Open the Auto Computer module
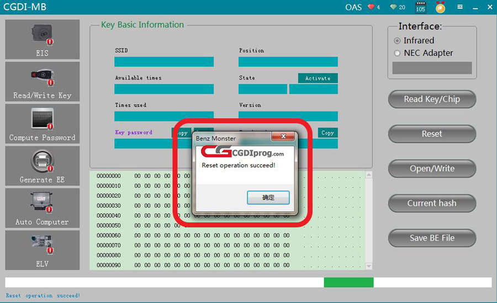 [x=42, y=208]
